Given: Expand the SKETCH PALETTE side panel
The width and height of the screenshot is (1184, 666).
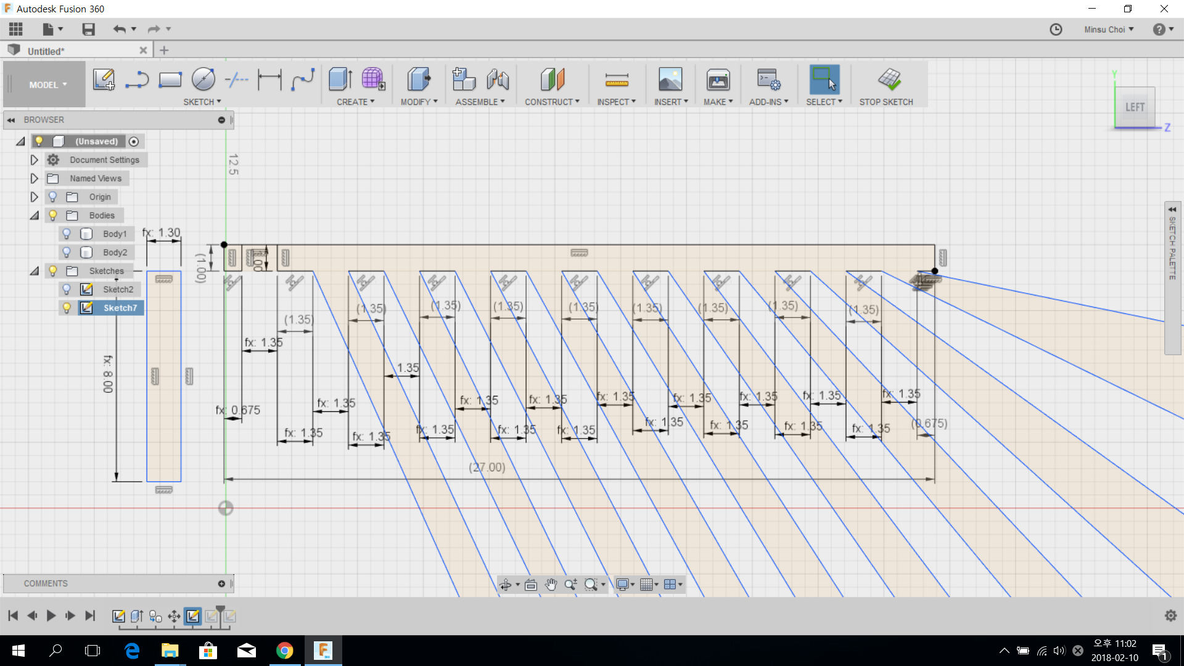Looking at the screenshot, I should (1172, 210).
